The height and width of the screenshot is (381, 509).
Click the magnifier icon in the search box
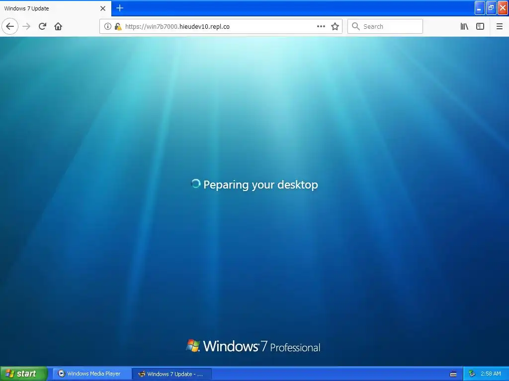tap(356, 27)
